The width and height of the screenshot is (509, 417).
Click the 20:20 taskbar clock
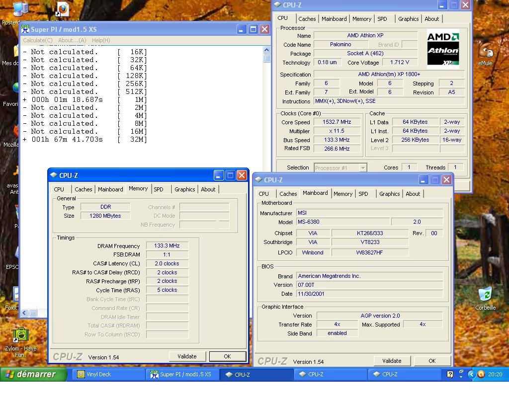point(495,374)
